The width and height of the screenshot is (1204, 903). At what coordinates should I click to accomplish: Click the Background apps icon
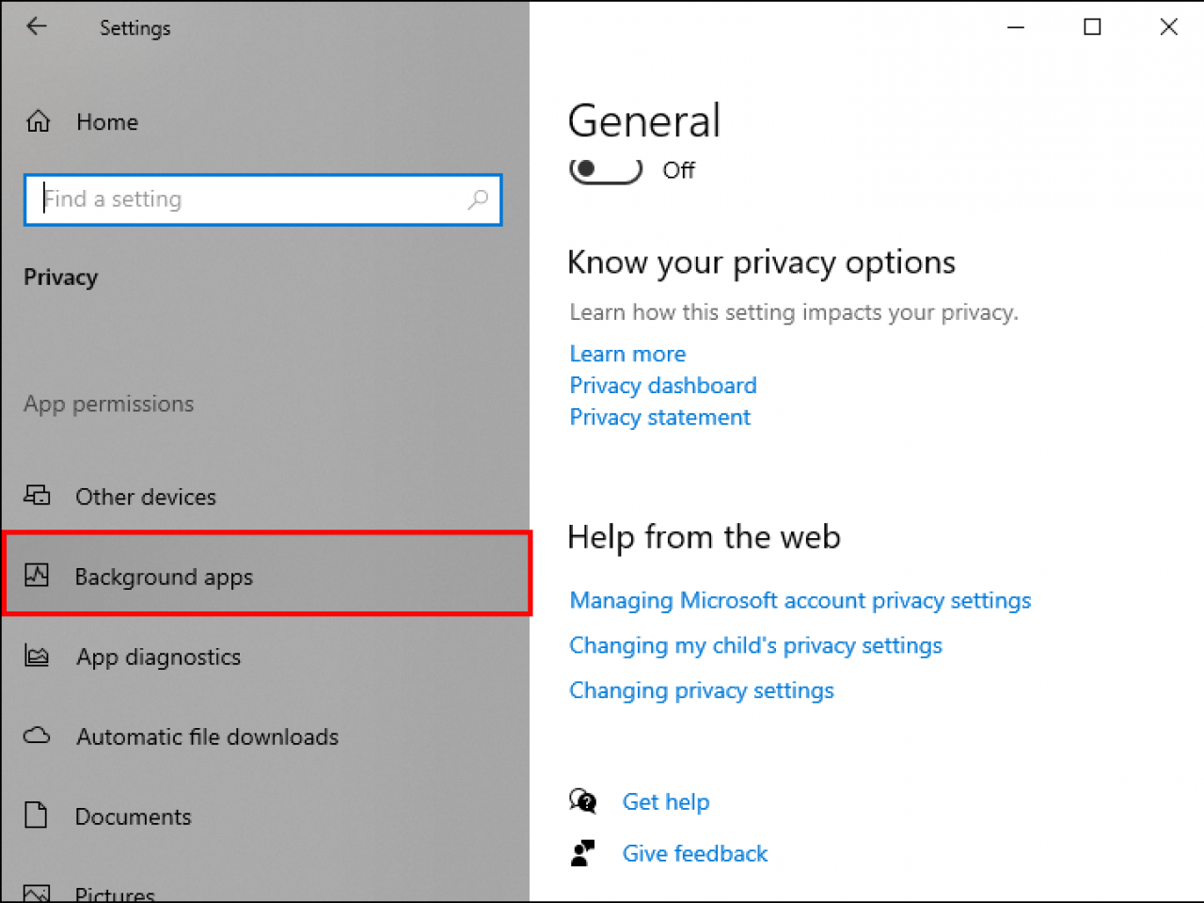(x=37, y=575)
